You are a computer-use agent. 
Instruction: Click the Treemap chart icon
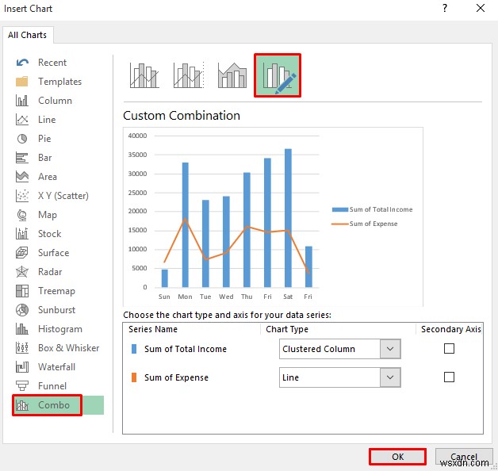pyautogui.click(x=22, y=291)
